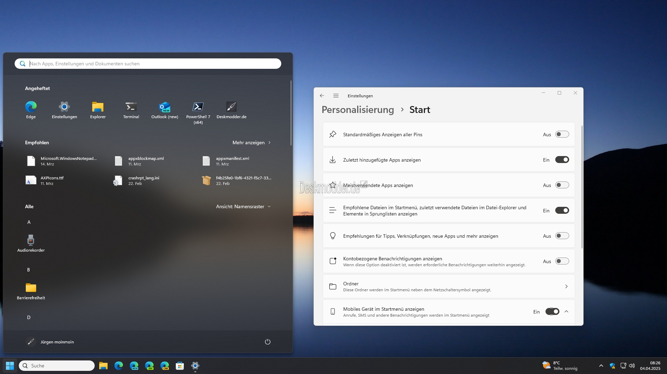Go back in the Einstellungen window
The image size is (667, 374).
(x=322, y=96)
